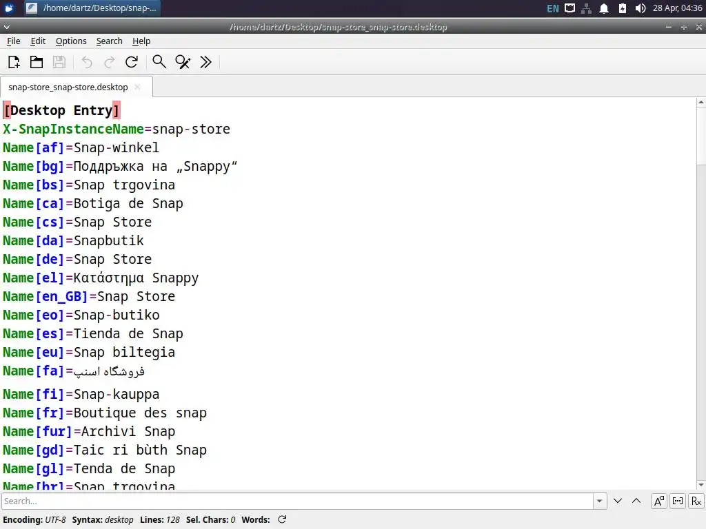Click the Name[fr]=Boutique des snap line
Screen dimensions: 706x529
pos(105,413)
